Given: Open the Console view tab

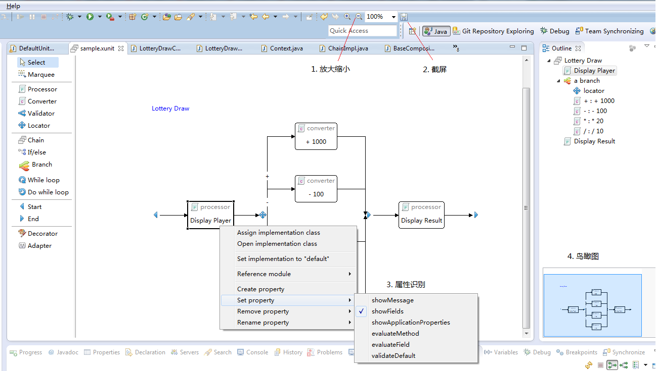Looking at the screenshot, I should click(x=252, y=352).
